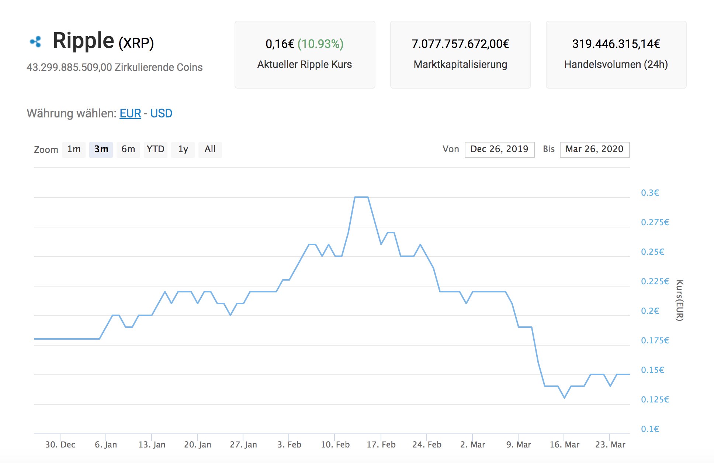
Task: Click the '9. Mar' date label
Action: [519, 445]
